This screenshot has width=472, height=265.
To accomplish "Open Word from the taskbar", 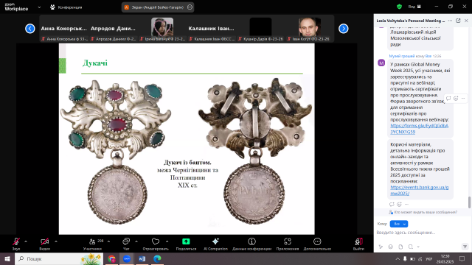I will point(142,258).
